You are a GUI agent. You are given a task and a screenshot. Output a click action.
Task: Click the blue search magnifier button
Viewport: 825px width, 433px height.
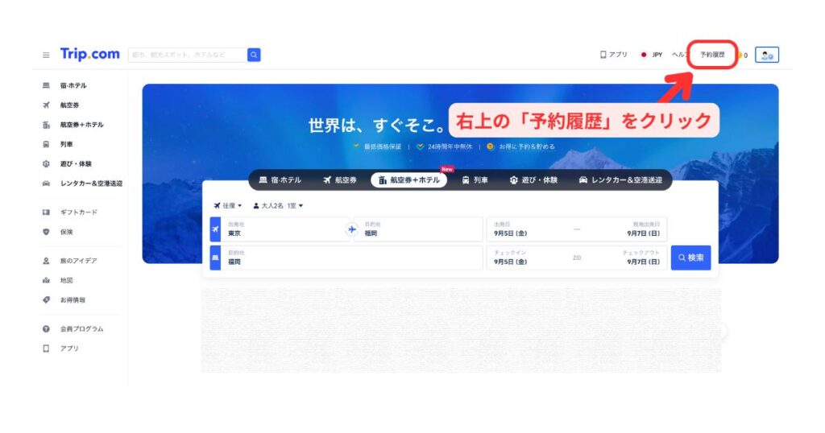pyautogui.click(x=254, y=55)
